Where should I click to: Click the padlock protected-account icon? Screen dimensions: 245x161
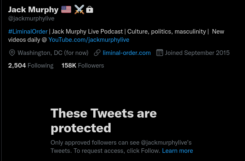point(90,9)
